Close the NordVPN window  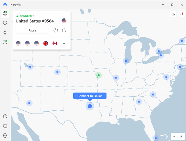[182, 5]
